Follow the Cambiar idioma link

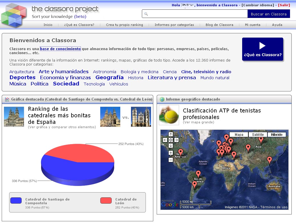[258, 5]
